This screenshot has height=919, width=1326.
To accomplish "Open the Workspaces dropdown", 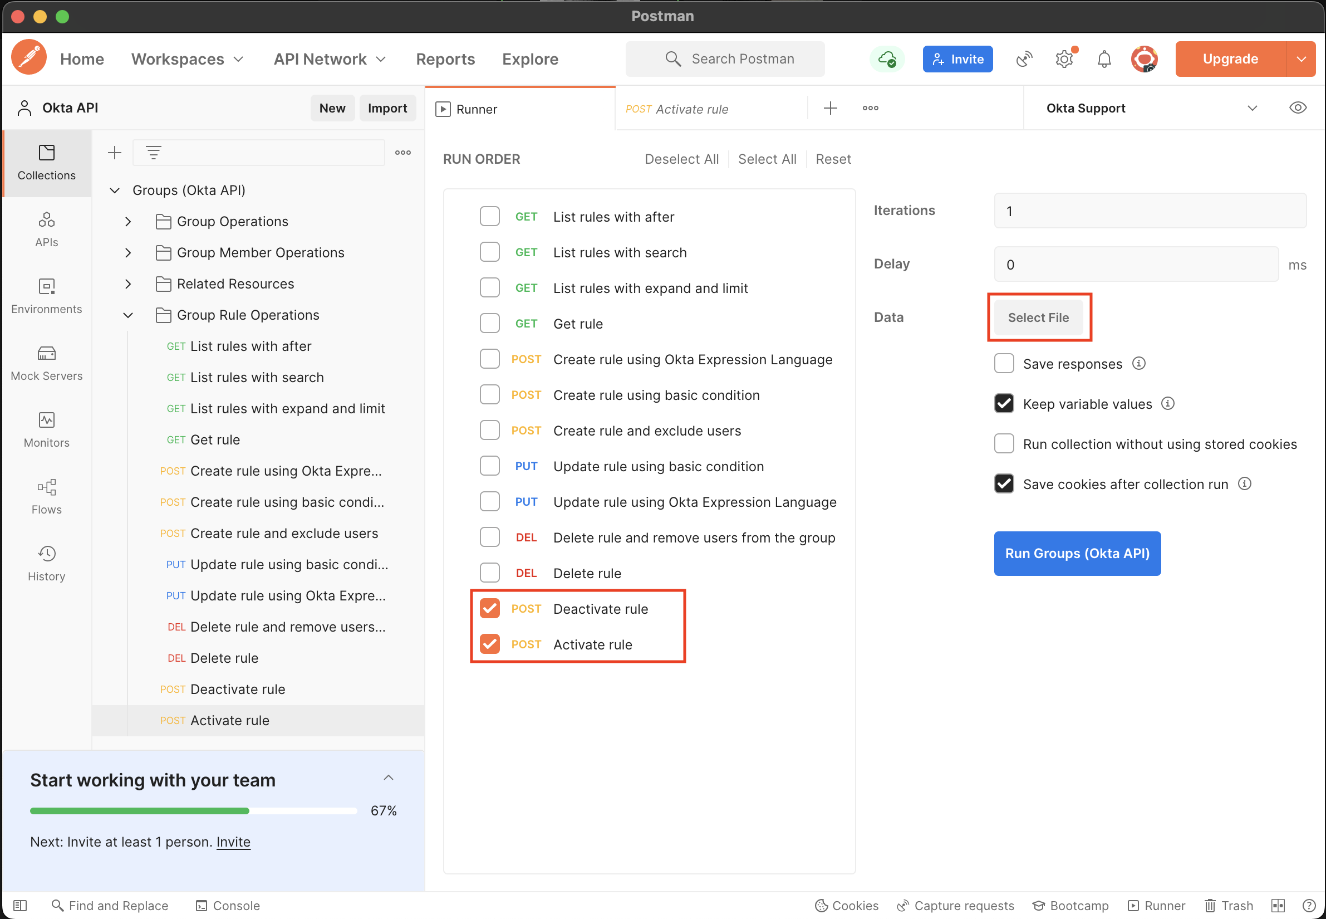I will (x=188, y=58).
